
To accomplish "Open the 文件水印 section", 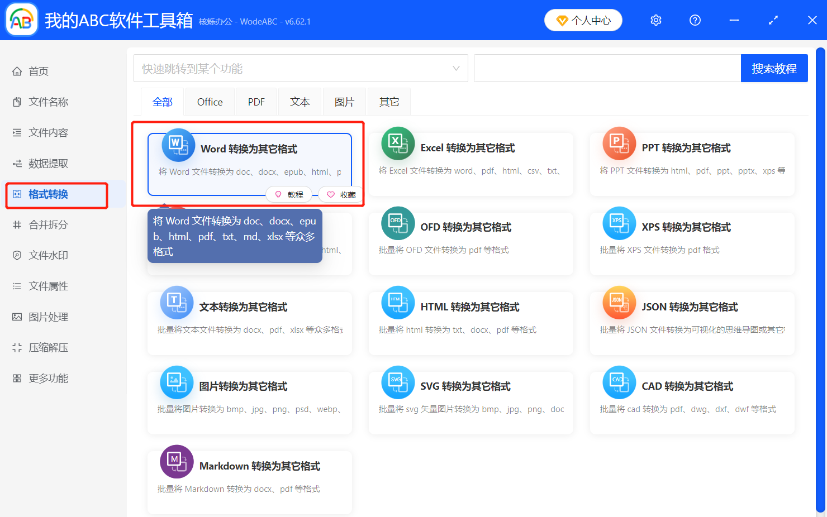I will pyautogui.click(x=47, y=255).
